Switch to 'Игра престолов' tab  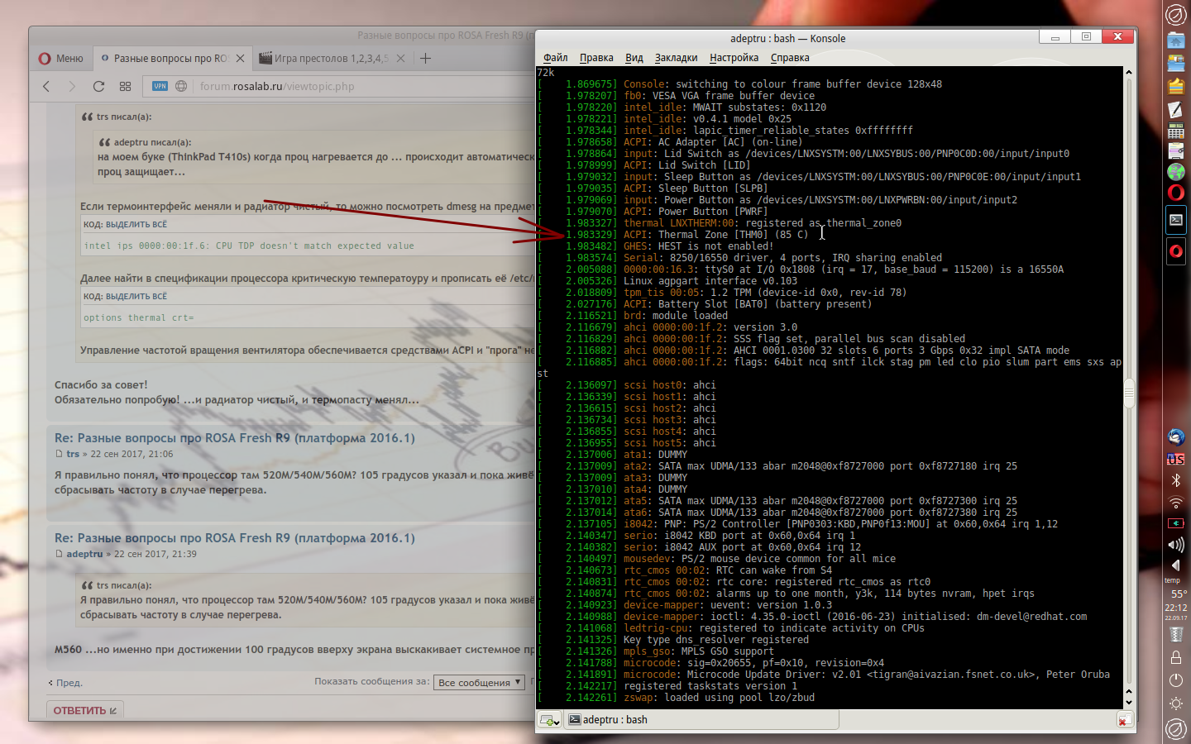click(331, 59)
